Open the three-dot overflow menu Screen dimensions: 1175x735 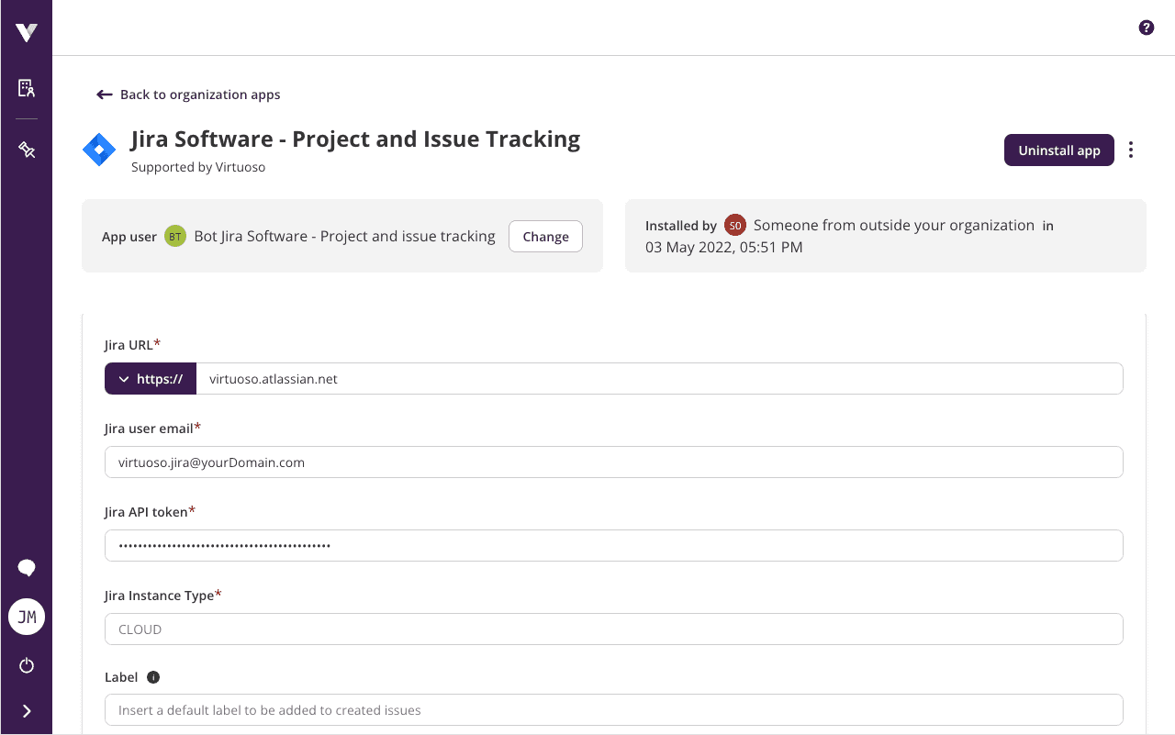pyautogui.click(x=1130, y=150)
